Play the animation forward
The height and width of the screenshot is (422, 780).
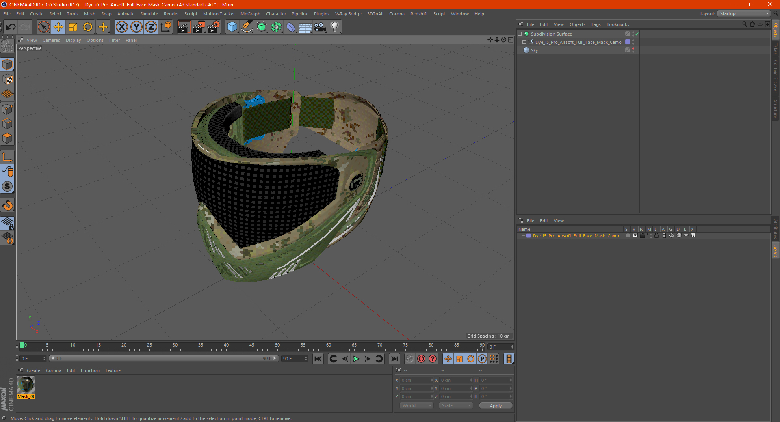356,359
